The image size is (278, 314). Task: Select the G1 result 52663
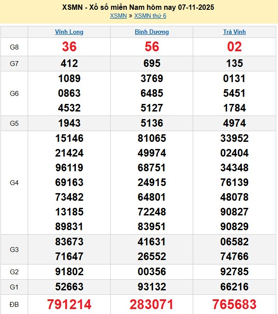[x=69, y=287]
